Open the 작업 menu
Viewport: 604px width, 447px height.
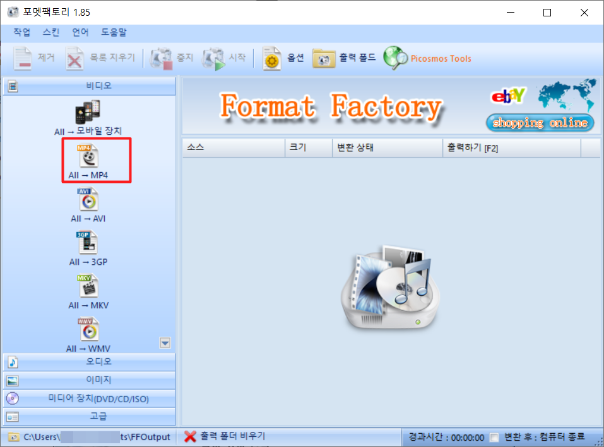[x=21, y=32]
